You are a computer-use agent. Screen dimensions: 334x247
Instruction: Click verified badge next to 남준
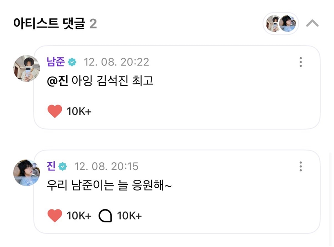click(72, 62)
